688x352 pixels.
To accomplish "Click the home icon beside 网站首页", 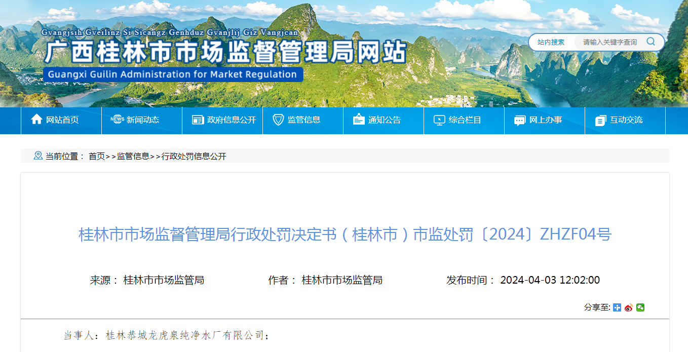I will point(36,120).
